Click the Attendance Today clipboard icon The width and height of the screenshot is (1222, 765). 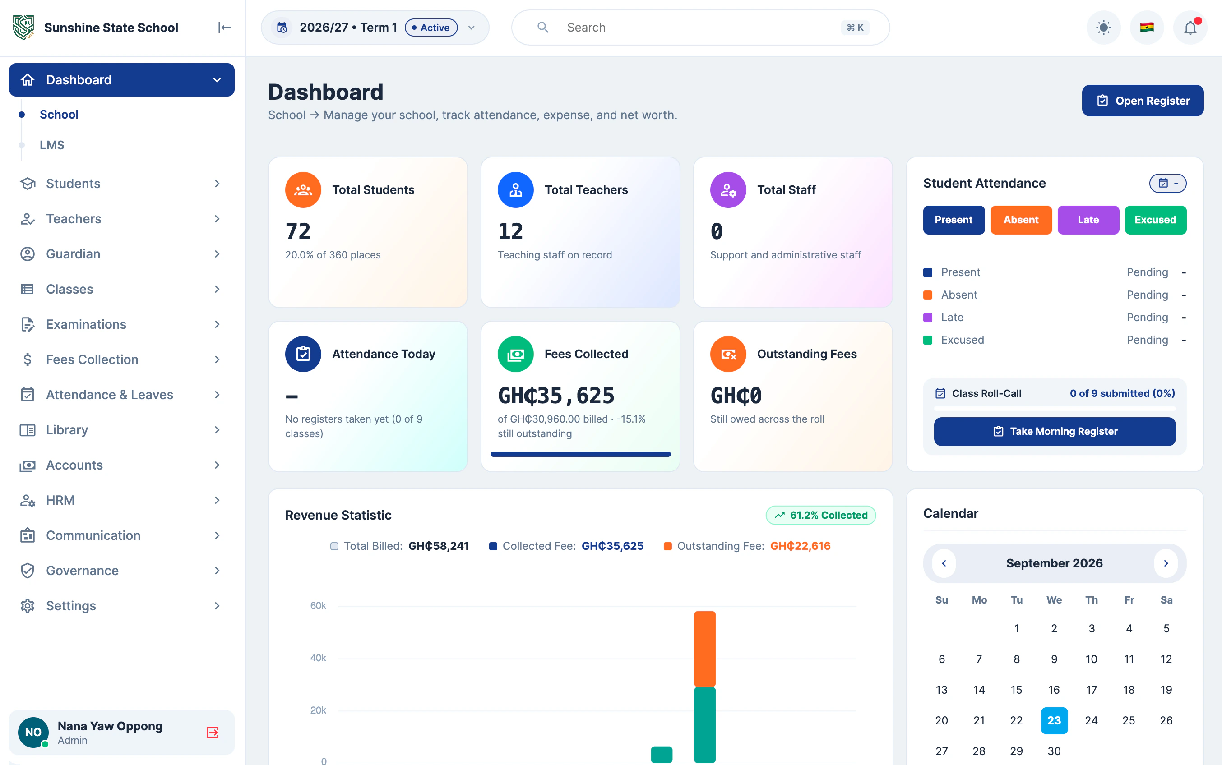click(x=303, y=354)
